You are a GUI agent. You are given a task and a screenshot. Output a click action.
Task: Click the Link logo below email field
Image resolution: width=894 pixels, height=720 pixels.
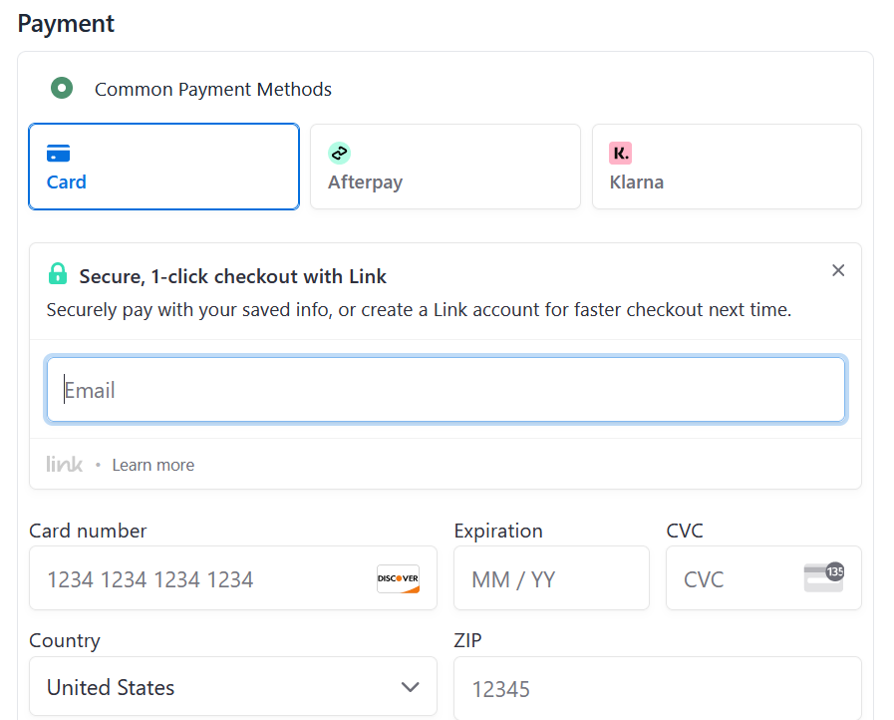tap(64, 464)
